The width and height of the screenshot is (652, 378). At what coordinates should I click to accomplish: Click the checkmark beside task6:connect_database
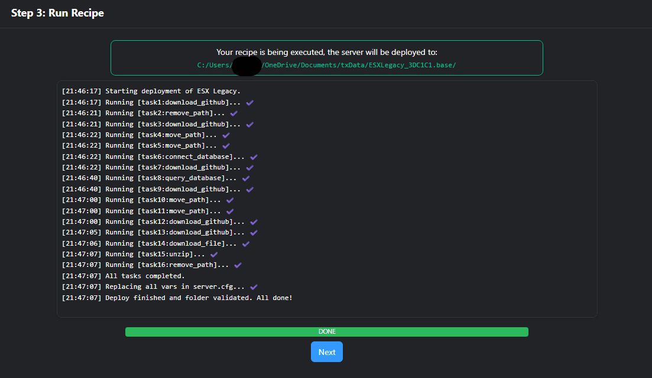pos(254,157)
